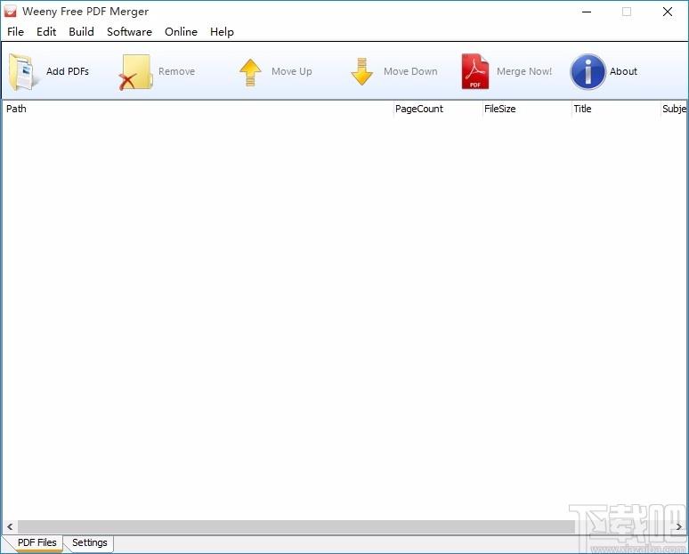Open the Help menu
Viewport: 689px width, 554px height.
[x=222, y=32]
